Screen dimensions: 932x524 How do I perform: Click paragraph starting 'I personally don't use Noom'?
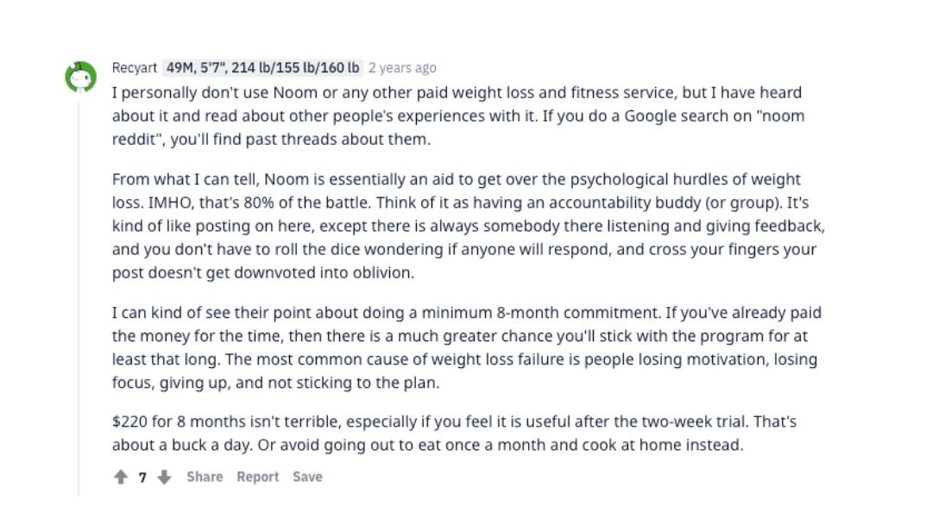457,115
